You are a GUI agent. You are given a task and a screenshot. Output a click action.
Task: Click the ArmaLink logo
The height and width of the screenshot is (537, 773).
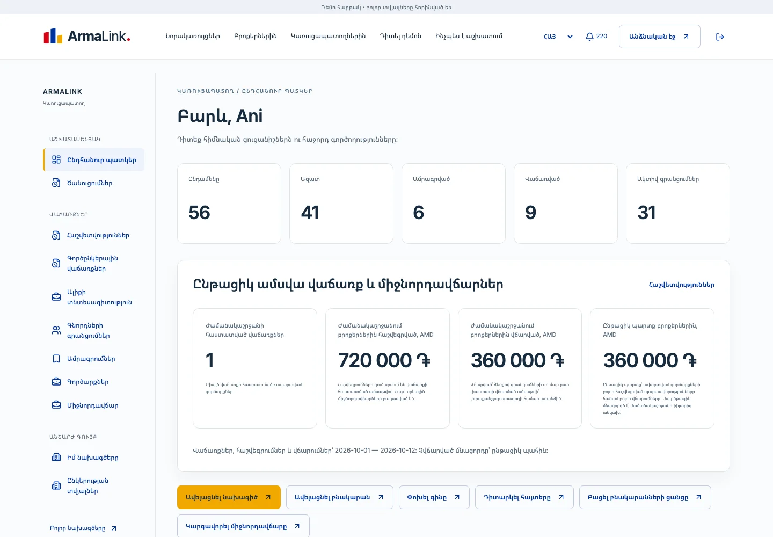click(87, 36)
